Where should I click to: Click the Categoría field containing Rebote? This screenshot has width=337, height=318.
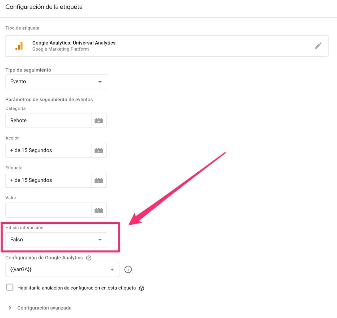(48, 121)
